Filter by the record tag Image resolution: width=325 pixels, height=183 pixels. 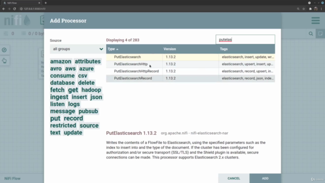[x=73, y=118]
